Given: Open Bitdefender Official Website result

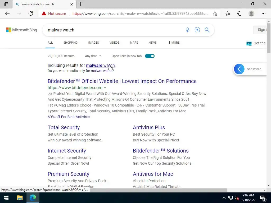Looking at the screenshot, I should pyautogui.click(x=122, y=81).
